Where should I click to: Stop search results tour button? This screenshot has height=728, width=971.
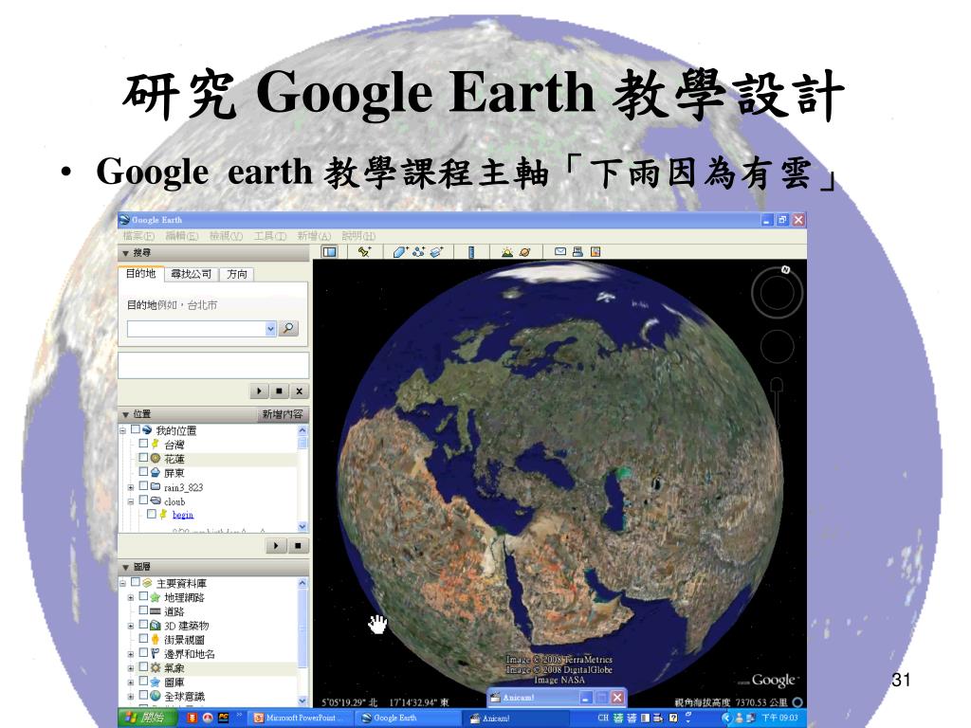pyautogui.click(x=279, y=391)
